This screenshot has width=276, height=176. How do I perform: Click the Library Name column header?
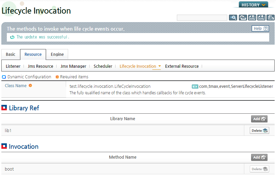tap(123, 119)
